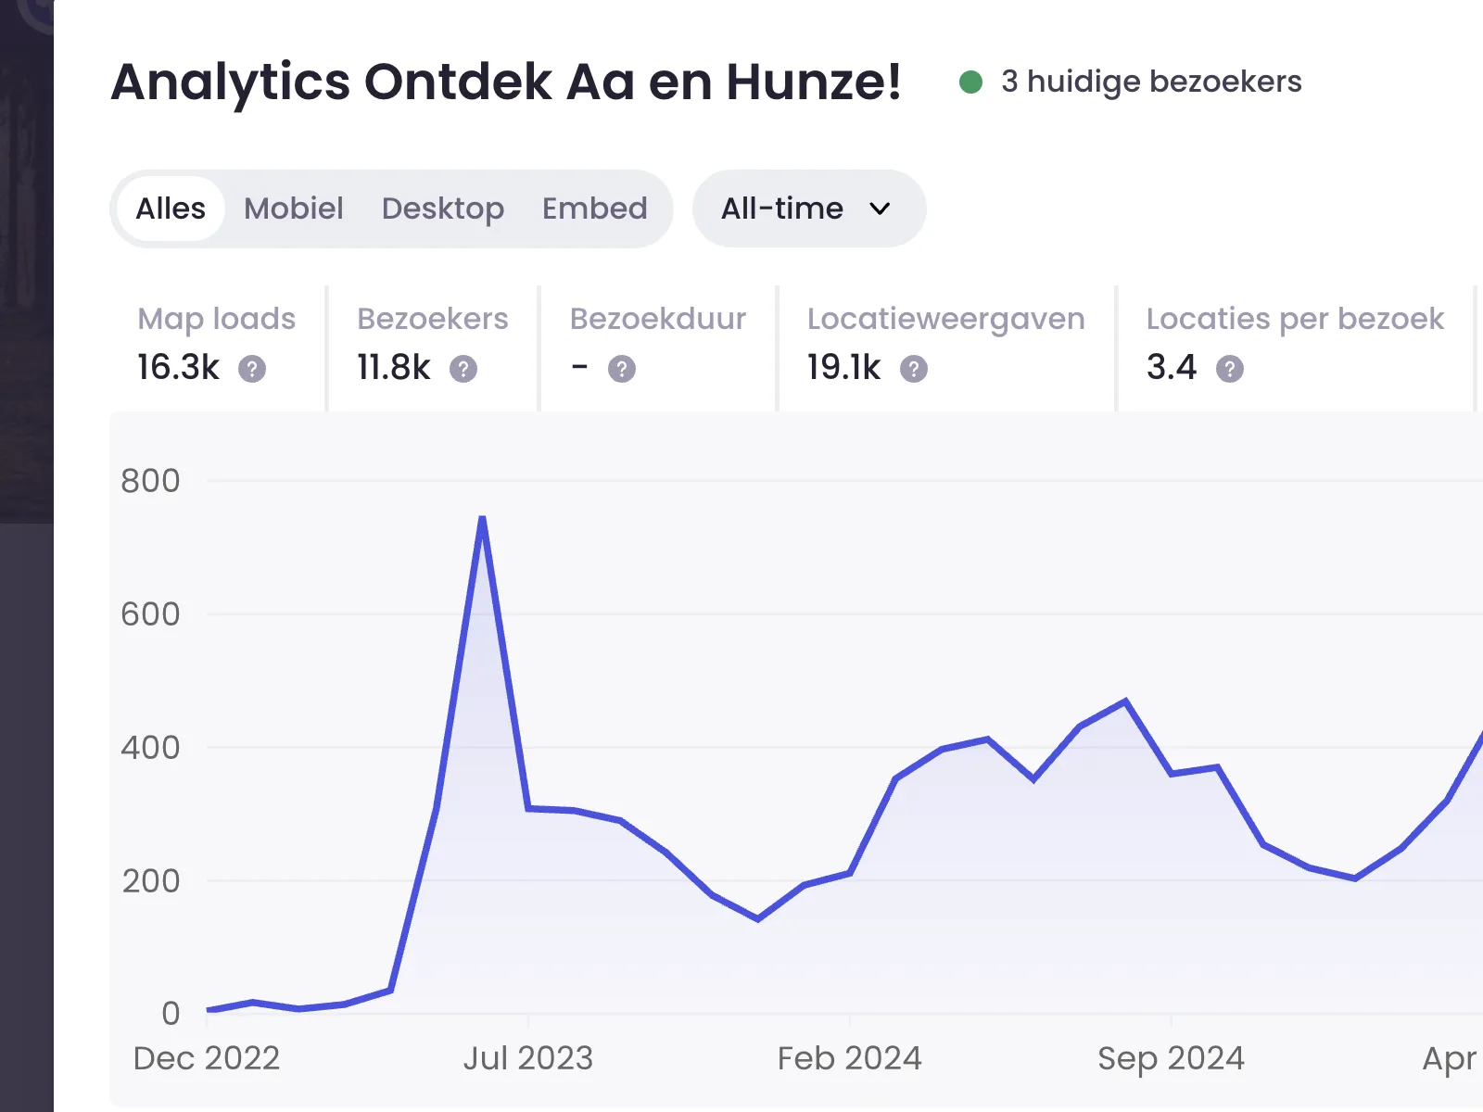The width and height of the screenshot is (1483, 1112).
Task: Open the Bezoekduur help tooltip icon
Action: click(x=622, y=369)
